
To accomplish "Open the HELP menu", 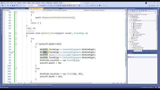I will point(60,3).
